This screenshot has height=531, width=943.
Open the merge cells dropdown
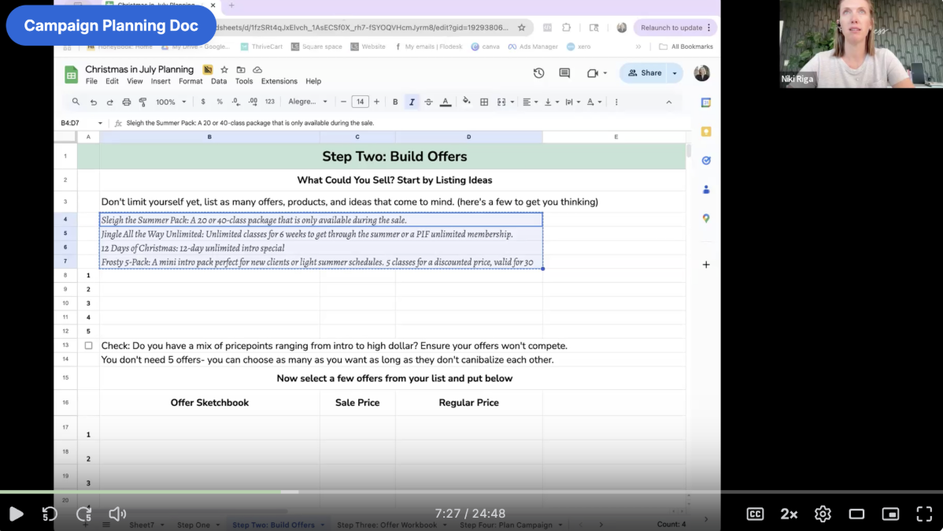click(505, 102)
